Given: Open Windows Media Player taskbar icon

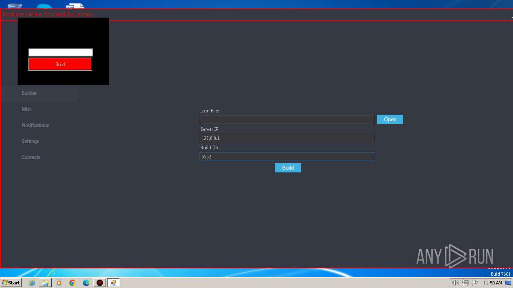Looking at the screenshot, I should (x=59, y=283).
